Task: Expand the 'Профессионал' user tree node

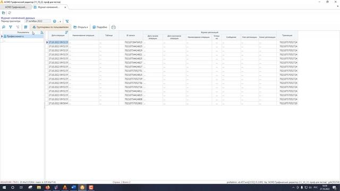Action: [x=2, y=37]
